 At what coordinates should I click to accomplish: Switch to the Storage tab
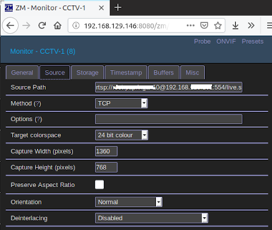tap(88, 73)
